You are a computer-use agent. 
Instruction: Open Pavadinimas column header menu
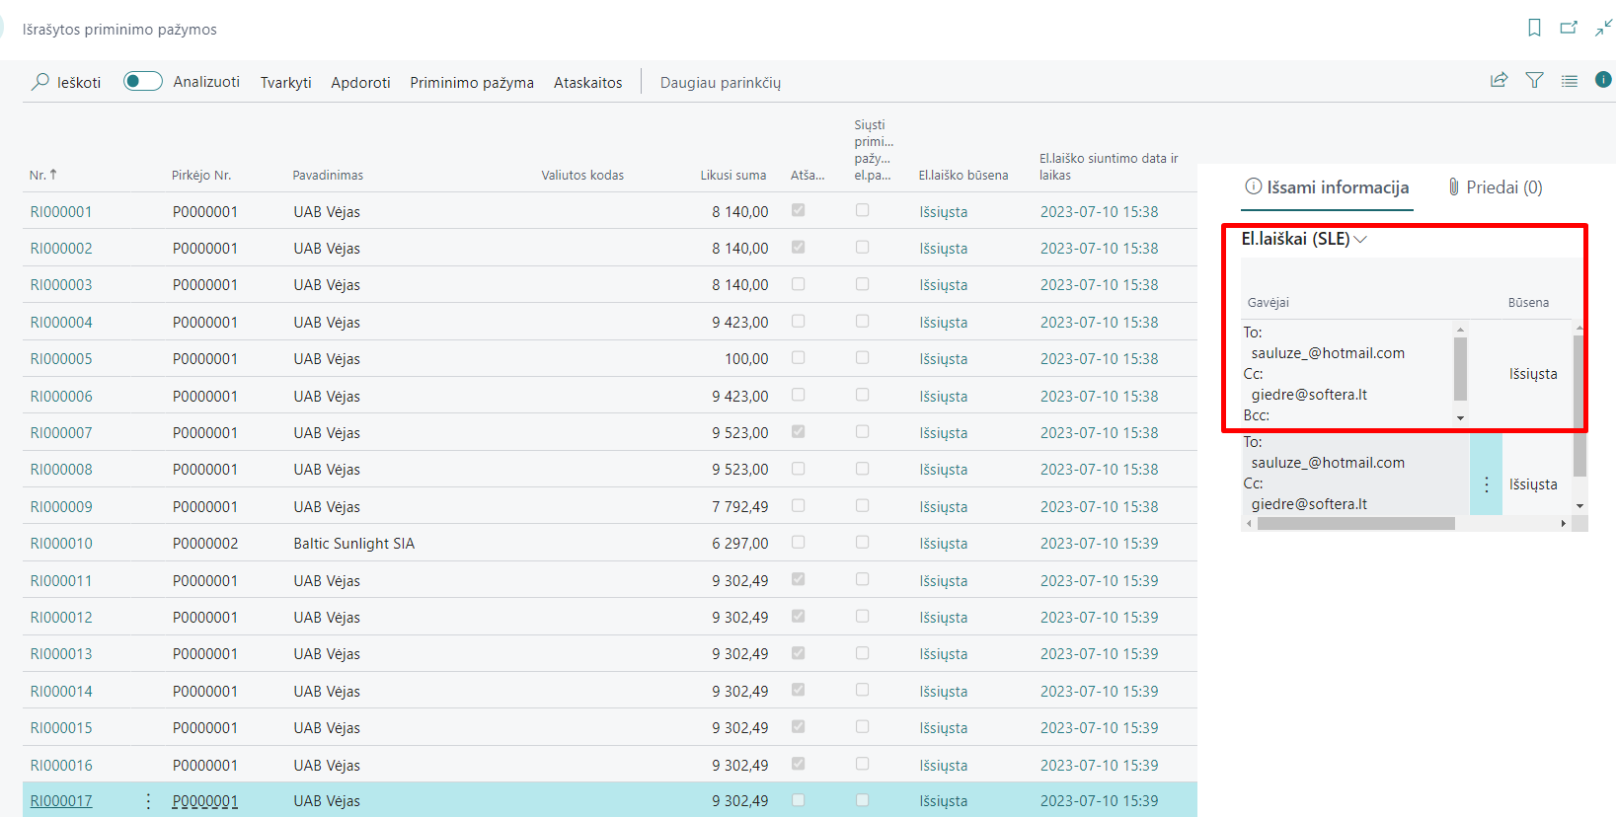click(328, 175)
